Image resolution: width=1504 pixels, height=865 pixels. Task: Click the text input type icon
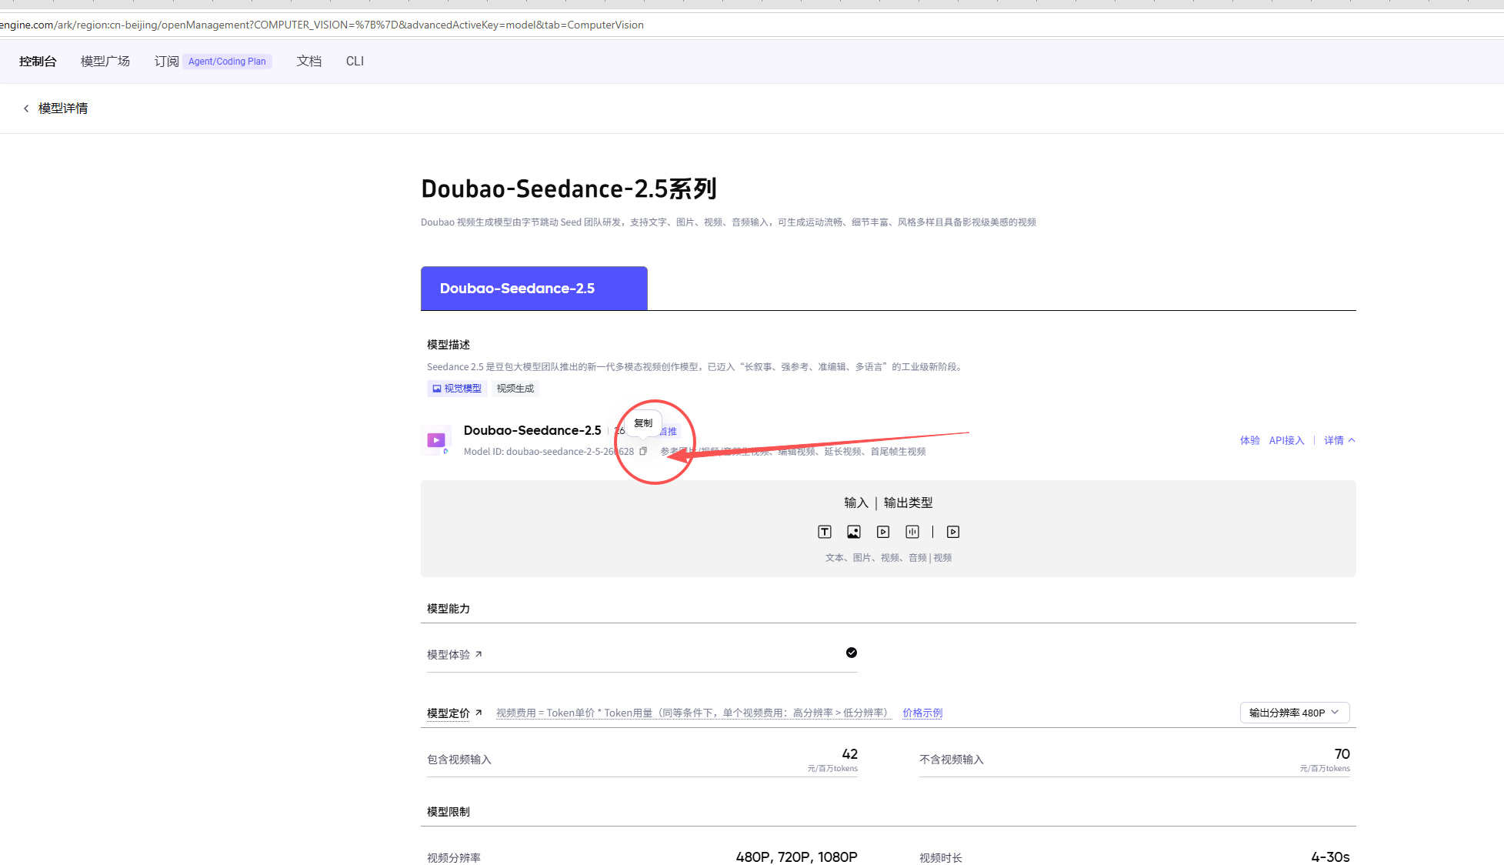[825, 532]
